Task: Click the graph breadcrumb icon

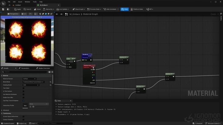Action: click(66, 14)
